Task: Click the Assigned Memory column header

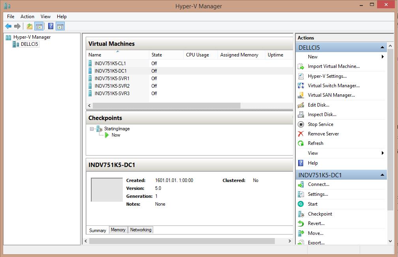Action: (x=241, y=55)
